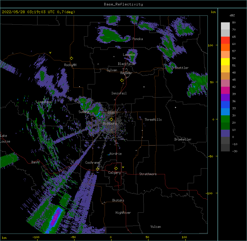The height and width of the screenshot is (241, 247).
Task: Click the Sundre town label
Action: click(x=84, y=112)
